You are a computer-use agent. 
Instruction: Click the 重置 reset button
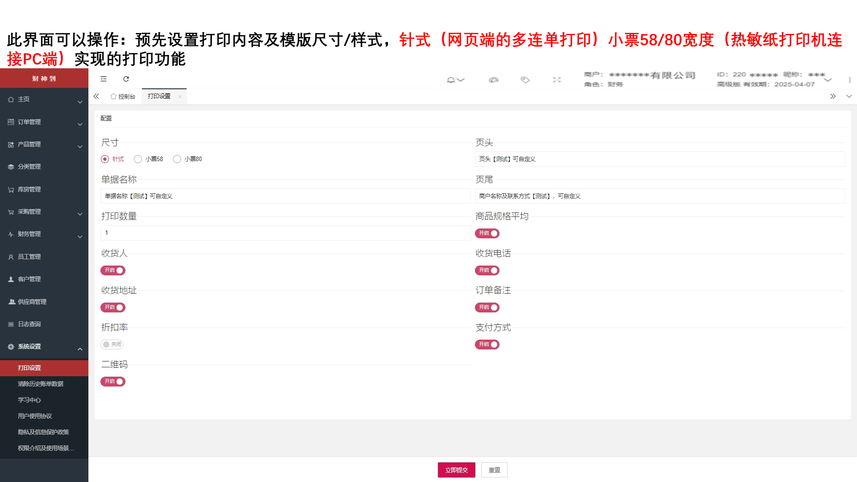point(494,470)
